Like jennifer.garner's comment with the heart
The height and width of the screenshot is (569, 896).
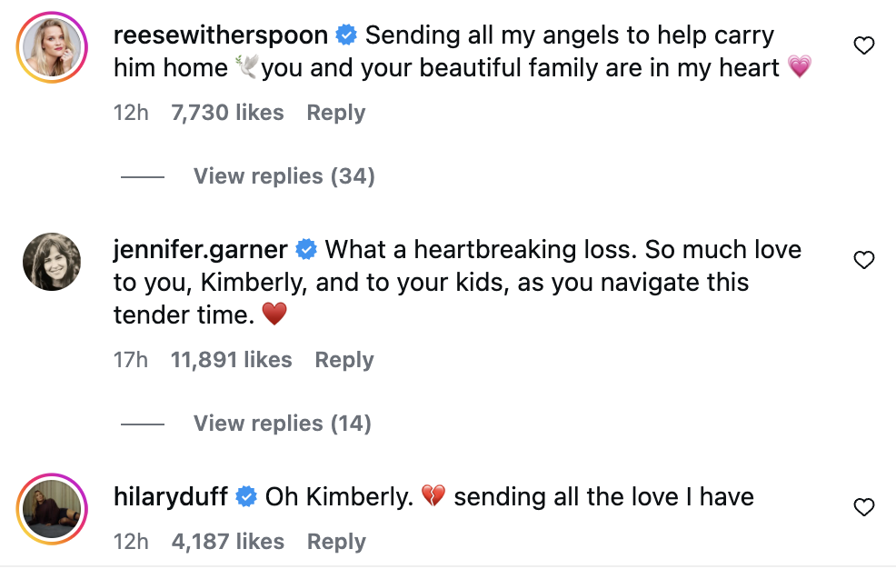[x=864, y=261]
